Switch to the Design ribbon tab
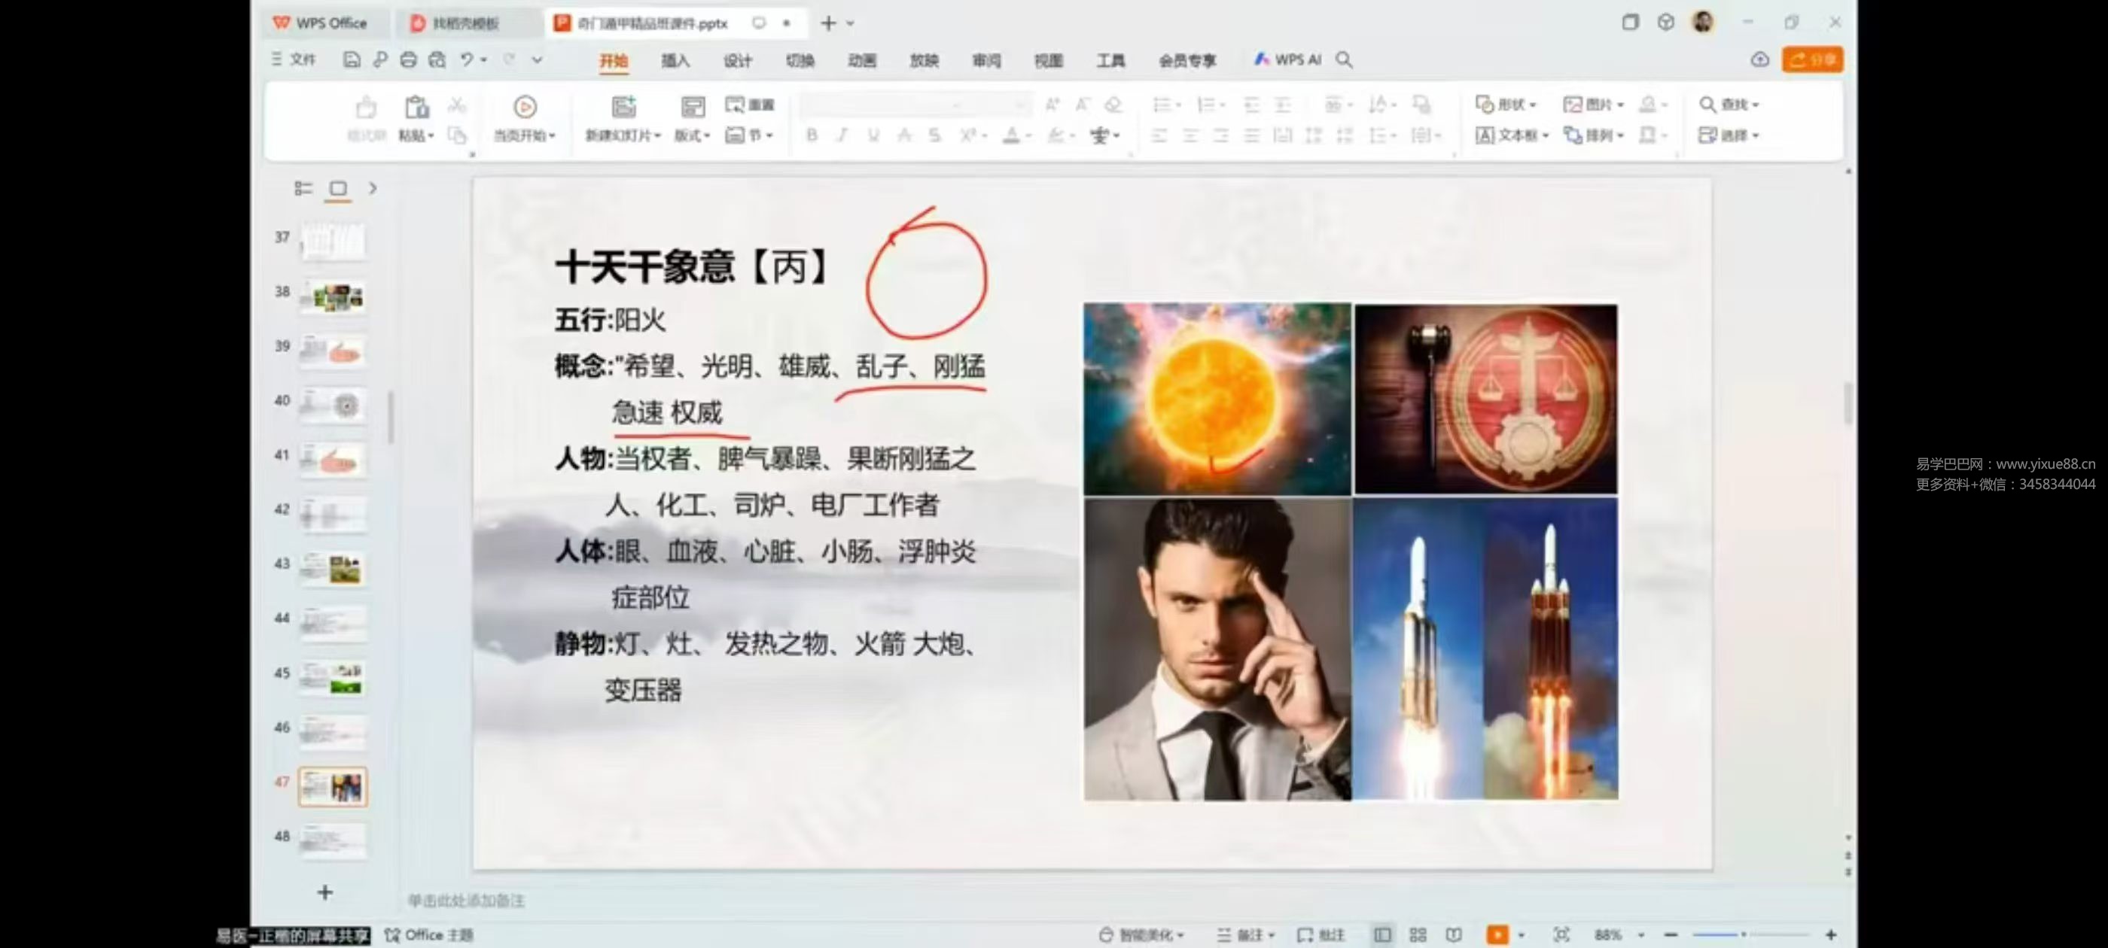Image resolution: width=2108 pixels, height=948 pixels. 737,60
